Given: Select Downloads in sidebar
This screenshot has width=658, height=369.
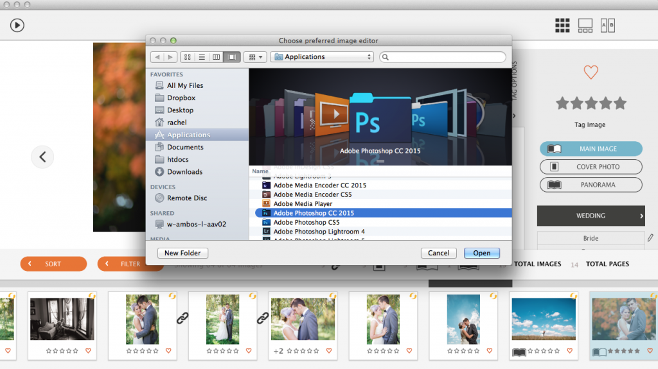Looking at the screenshot, I should pyautogui.click(x=184, y=171).
